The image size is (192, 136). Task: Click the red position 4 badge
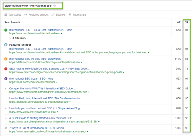tap(6, 69)
